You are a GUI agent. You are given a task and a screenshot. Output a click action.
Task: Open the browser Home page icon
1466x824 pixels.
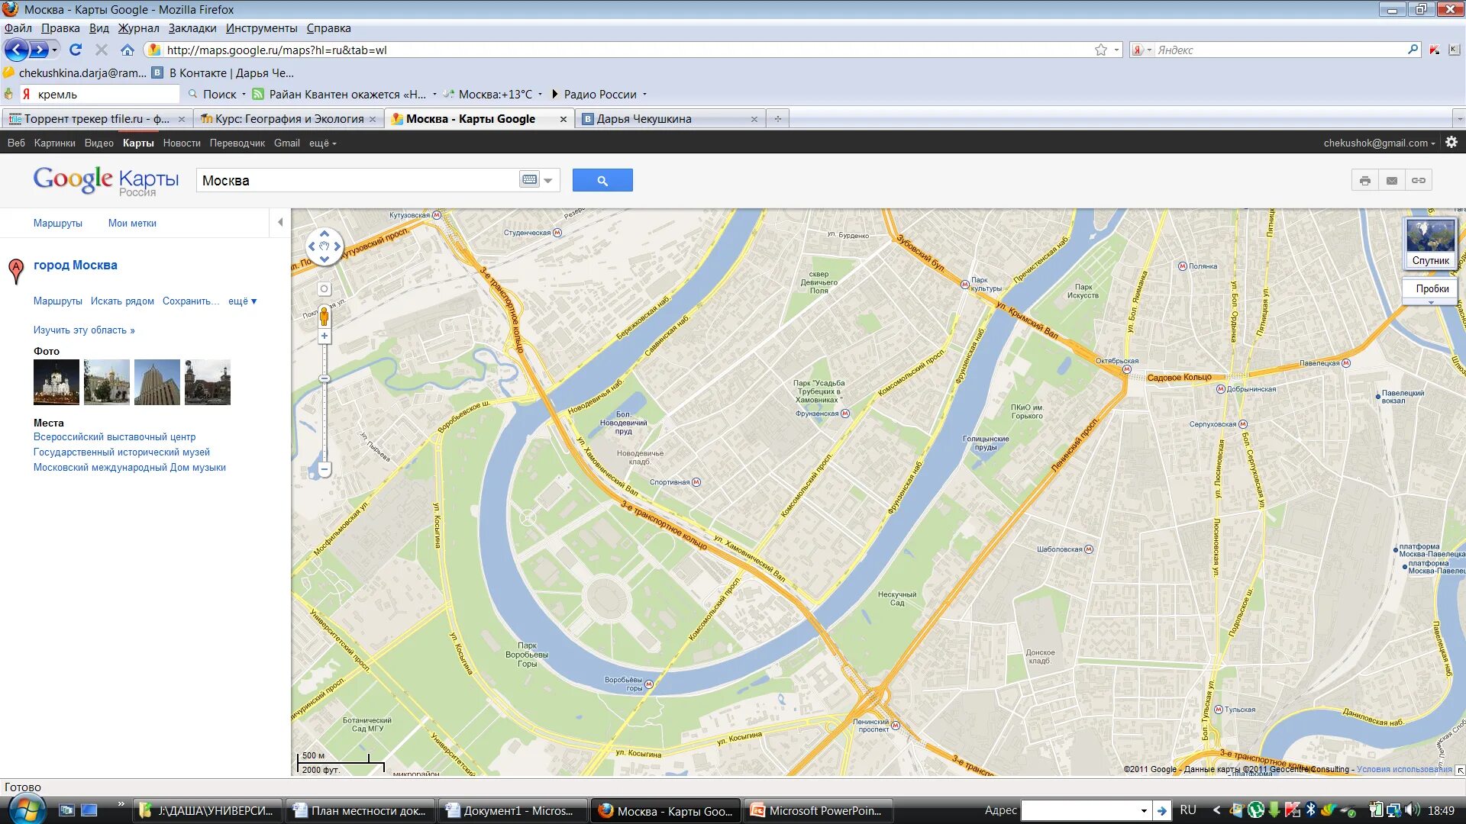128,50
